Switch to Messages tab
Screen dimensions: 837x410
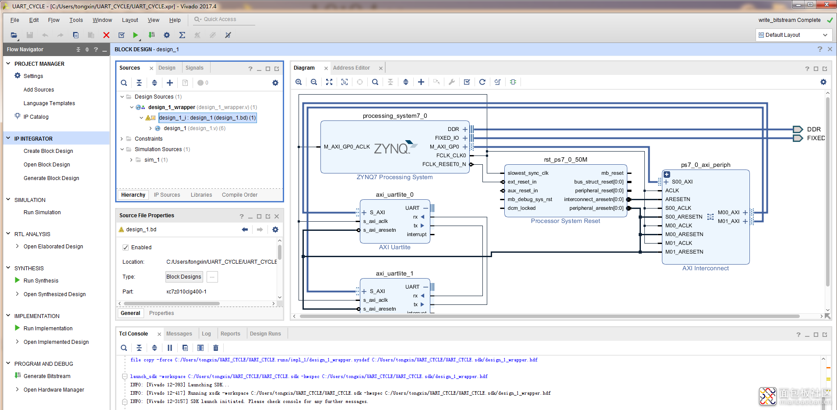tap(179, 334)
